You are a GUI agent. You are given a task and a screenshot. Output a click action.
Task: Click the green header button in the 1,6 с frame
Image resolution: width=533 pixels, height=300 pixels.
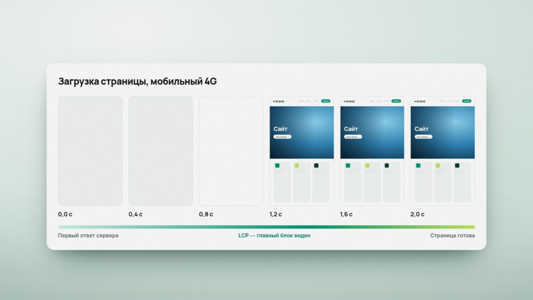[x=396, y=101]
